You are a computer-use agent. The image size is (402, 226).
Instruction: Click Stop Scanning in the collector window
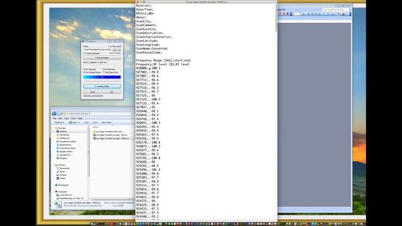coord(115,53)
